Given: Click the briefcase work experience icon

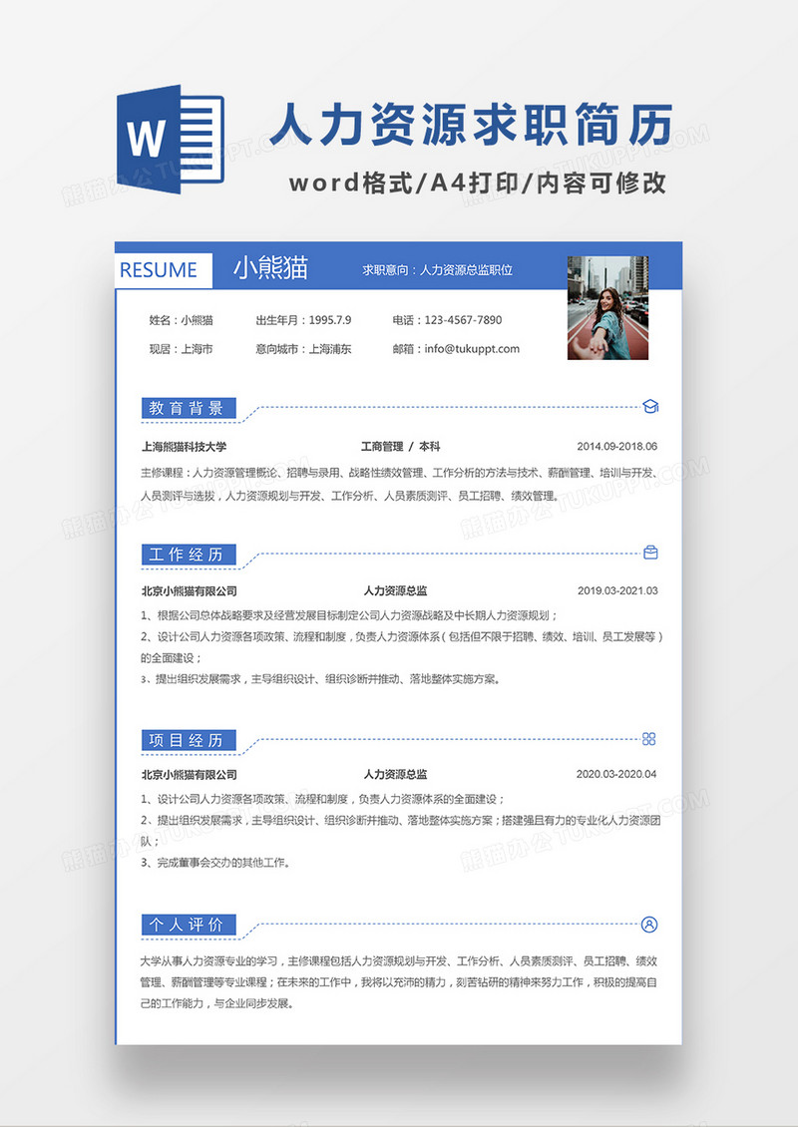Looking at the screenshot, I should tap(650, 553).
